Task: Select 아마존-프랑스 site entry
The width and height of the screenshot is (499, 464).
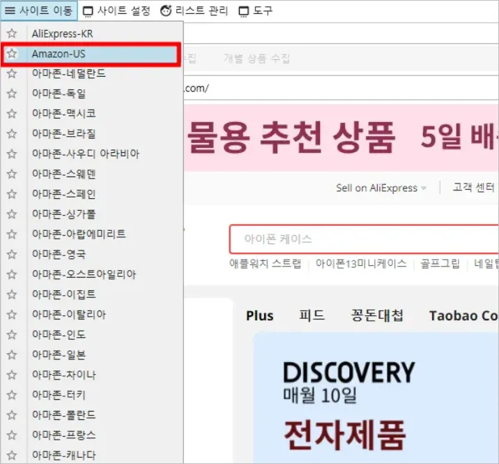Action: tap(92, 435)
